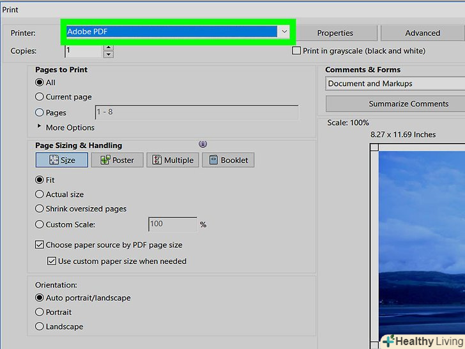Select the Fit radio button
The height and width of the screenshot is (349, 465).
(40, 180)
